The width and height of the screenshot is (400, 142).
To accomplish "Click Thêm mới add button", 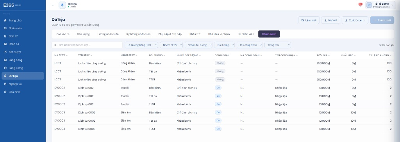I will pyautogui.click(x=382, y=20).
